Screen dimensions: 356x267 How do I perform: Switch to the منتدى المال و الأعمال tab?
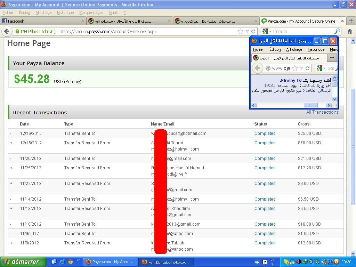[130, 21]
